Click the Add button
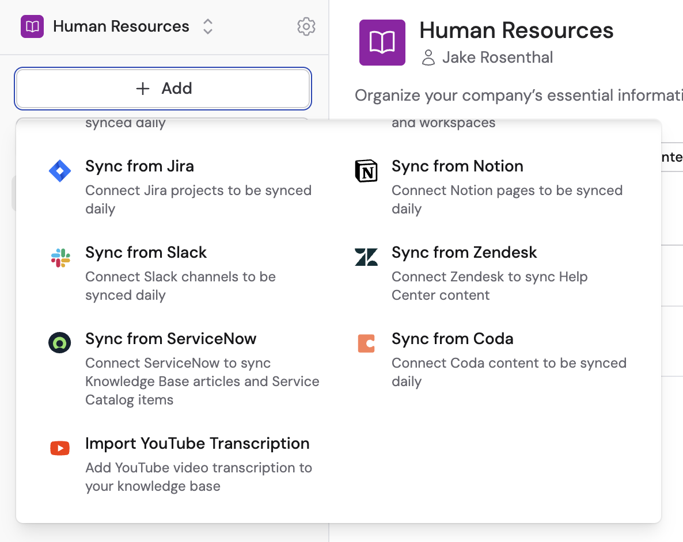683x542 pixels. click(163, 88)
